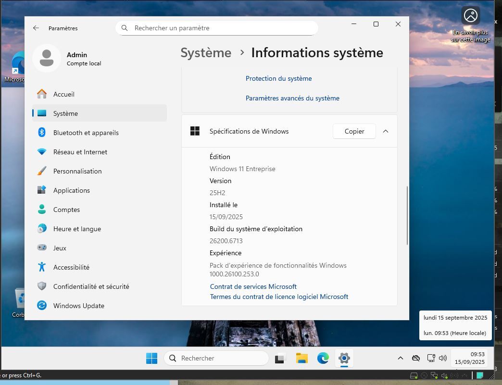Image resolution: width=502 pixels, height=385 pixels.
Task: Select Heure et langue
Action: point(77,229)
